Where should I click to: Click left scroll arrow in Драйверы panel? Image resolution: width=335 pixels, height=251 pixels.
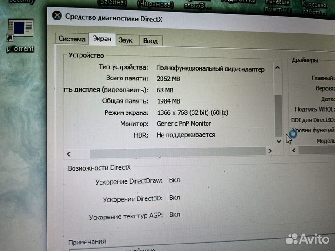[x=294, y=151]
